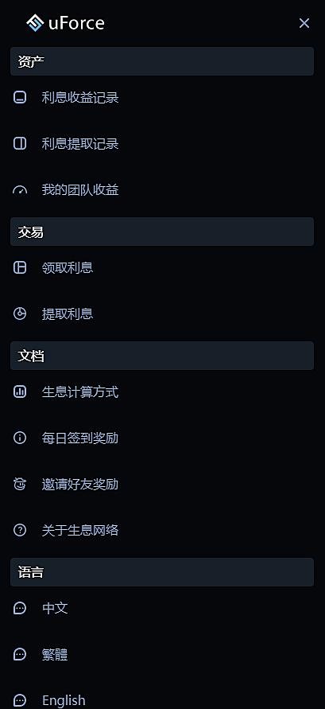This screenshot has height=709, width=325.
Task: Click pie chart icon beside 提取利息
Action: tap(20, 314)
